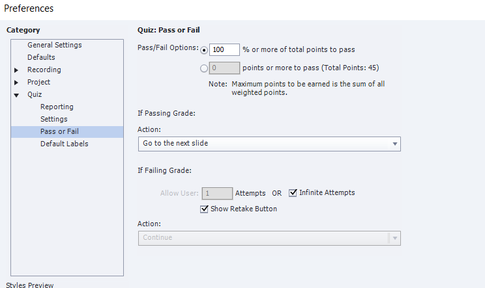Open Quiz Reporting preferences
The height and width of the screenshot is (288, 485).
57,107
